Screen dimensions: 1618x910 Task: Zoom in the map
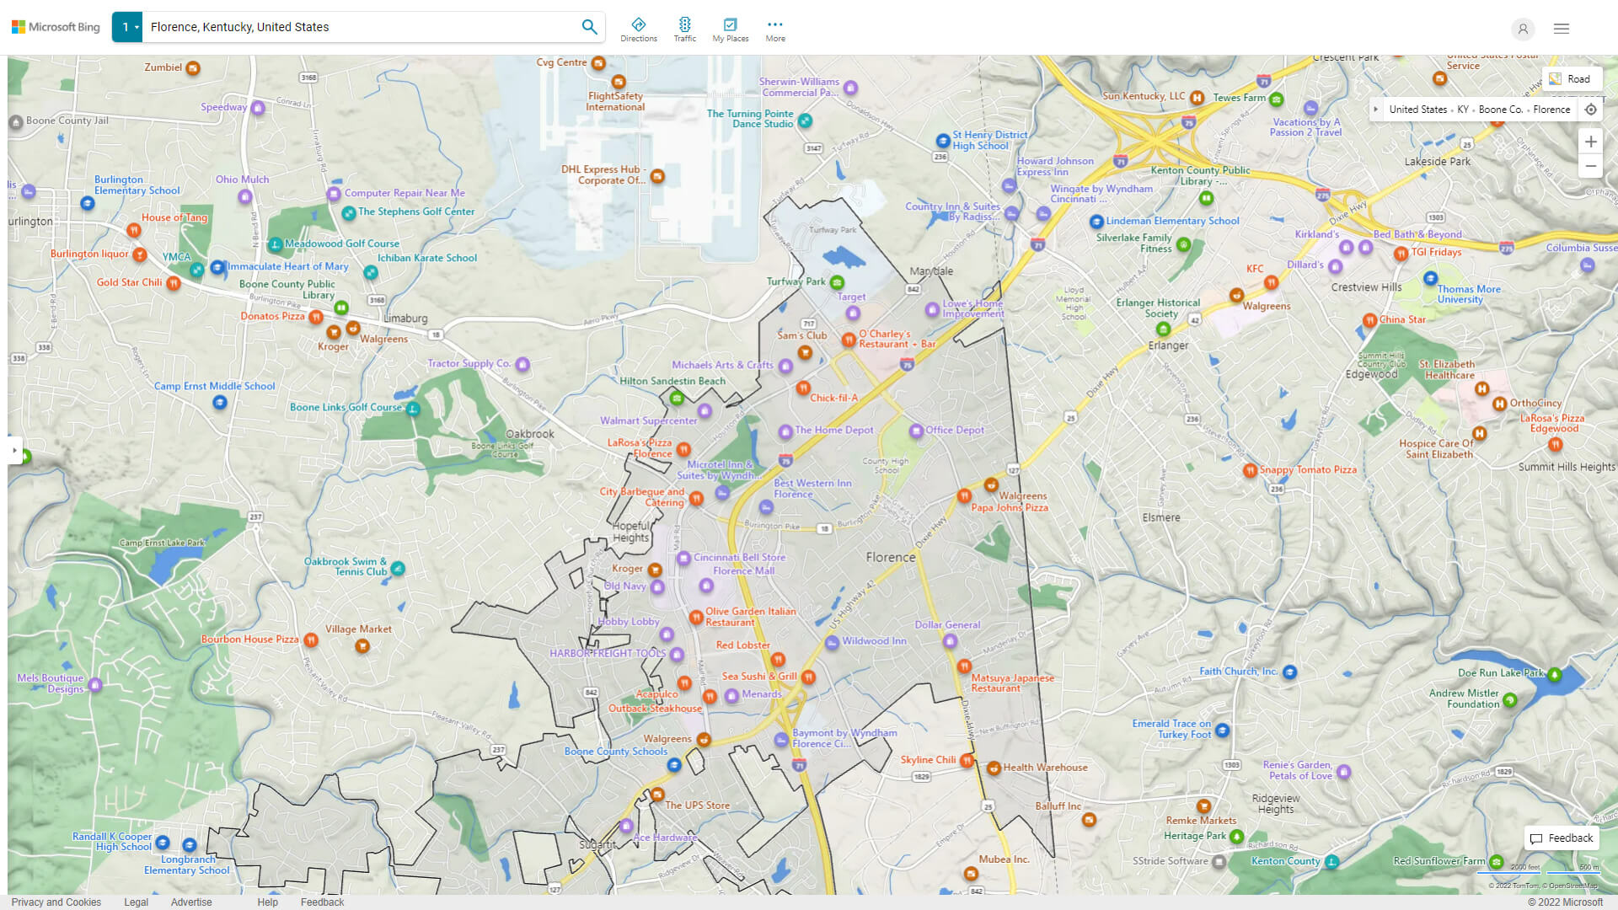coord(1590,142)
